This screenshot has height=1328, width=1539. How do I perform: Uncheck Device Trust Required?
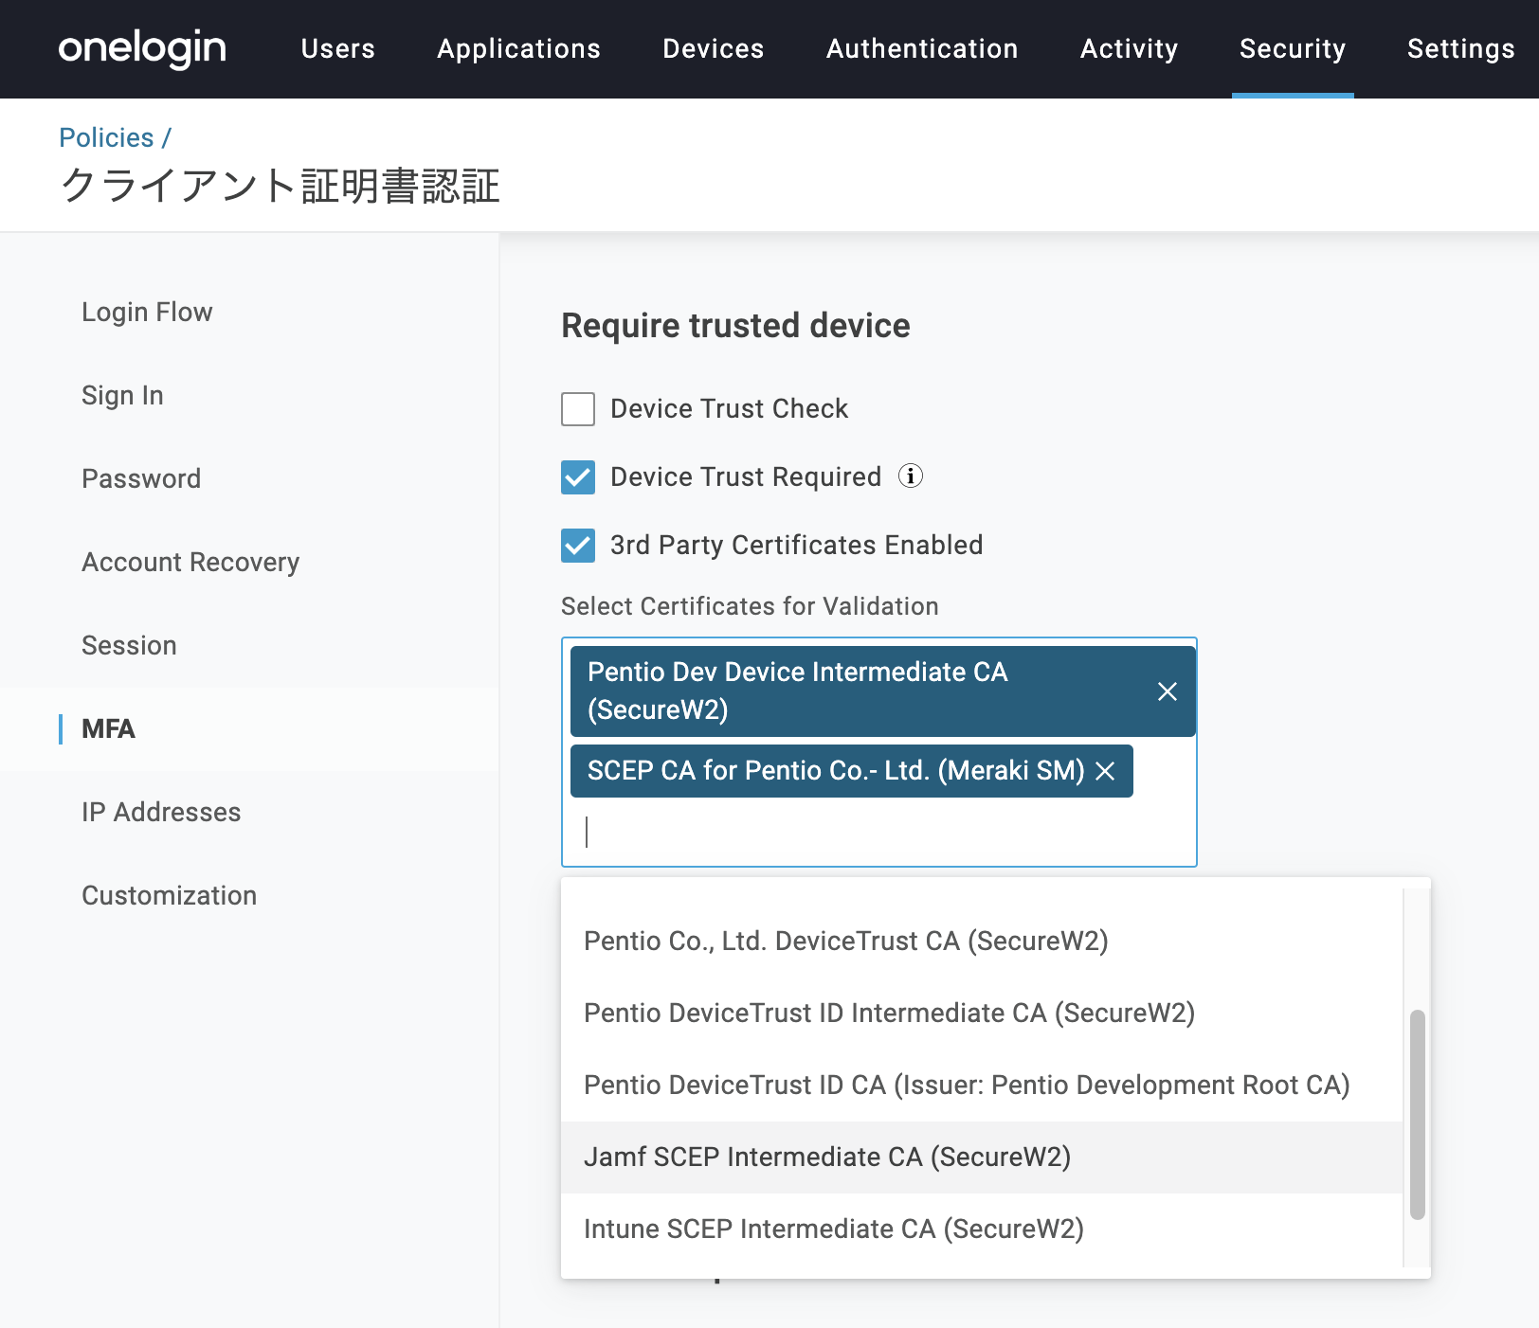tap(578, 477)
